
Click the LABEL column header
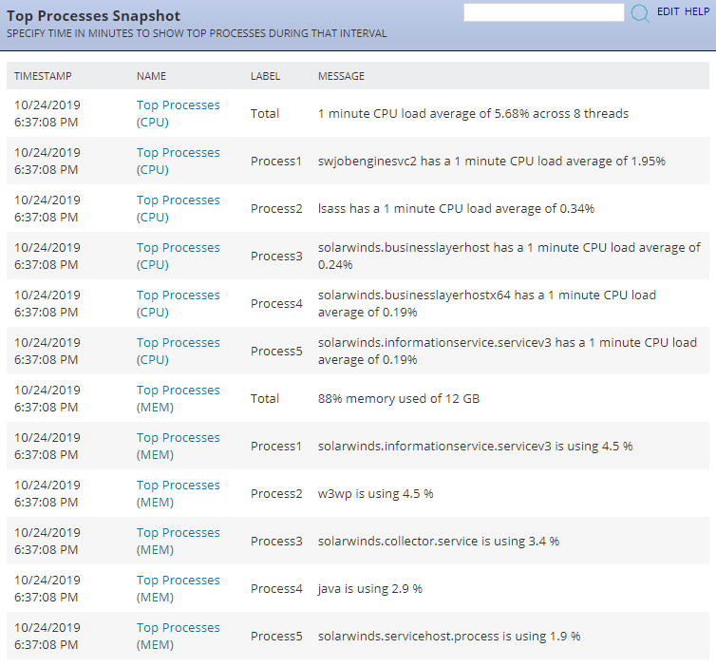265,76
